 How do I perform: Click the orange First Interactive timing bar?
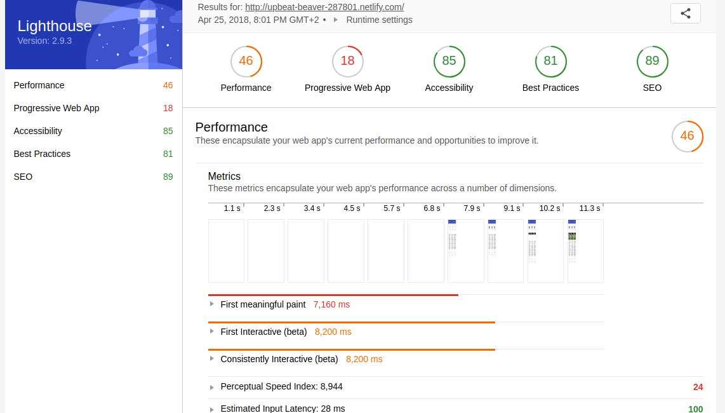pos(352,322)
